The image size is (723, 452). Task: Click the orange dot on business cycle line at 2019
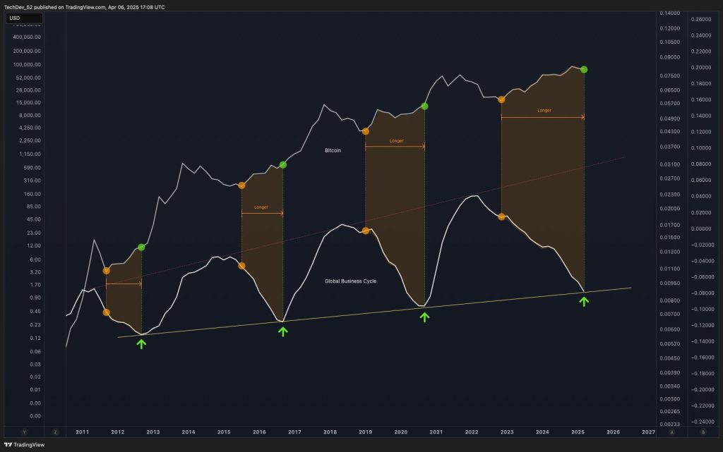coord(366,231)
